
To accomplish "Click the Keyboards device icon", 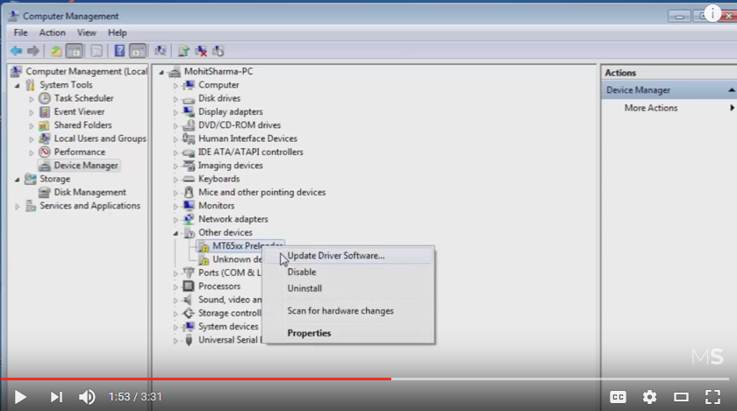I will [x=189, y=179].
